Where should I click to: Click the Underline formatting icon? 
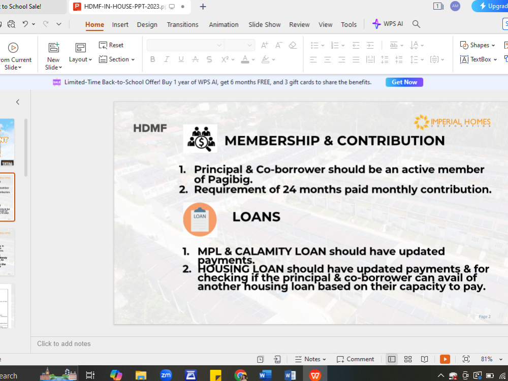pyautogui.click(x=181, y=59)
